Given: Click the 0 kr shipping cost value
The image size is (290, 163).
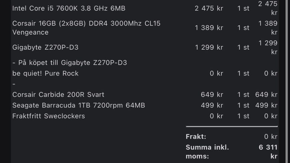Looking at the screenshot, I should click(270, 137).
